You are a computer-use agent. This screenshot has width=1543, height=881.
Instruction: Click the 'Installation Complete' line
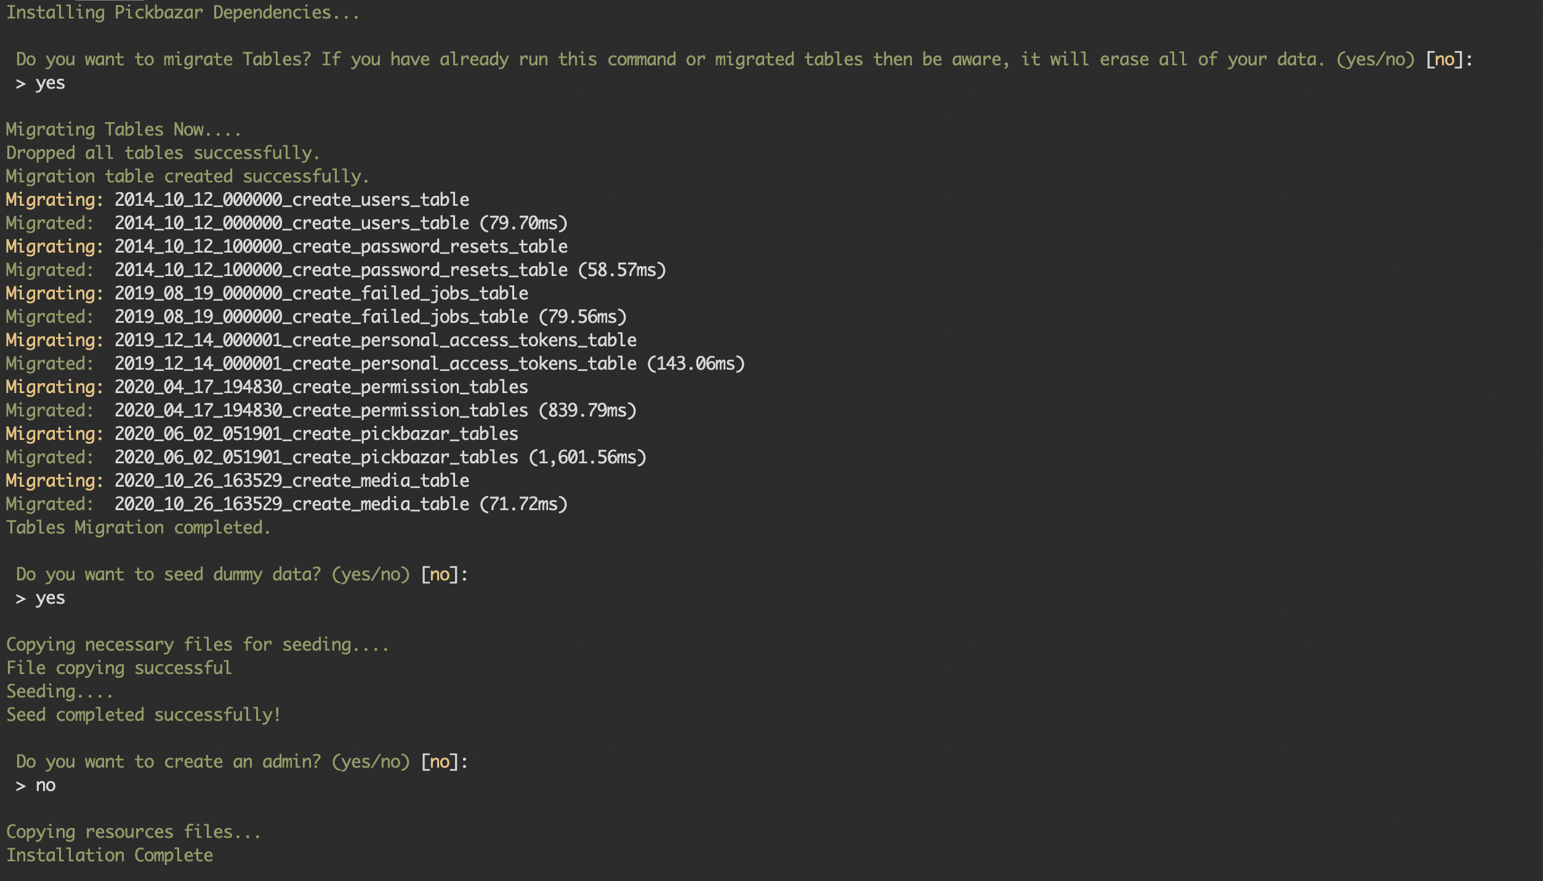110,856
